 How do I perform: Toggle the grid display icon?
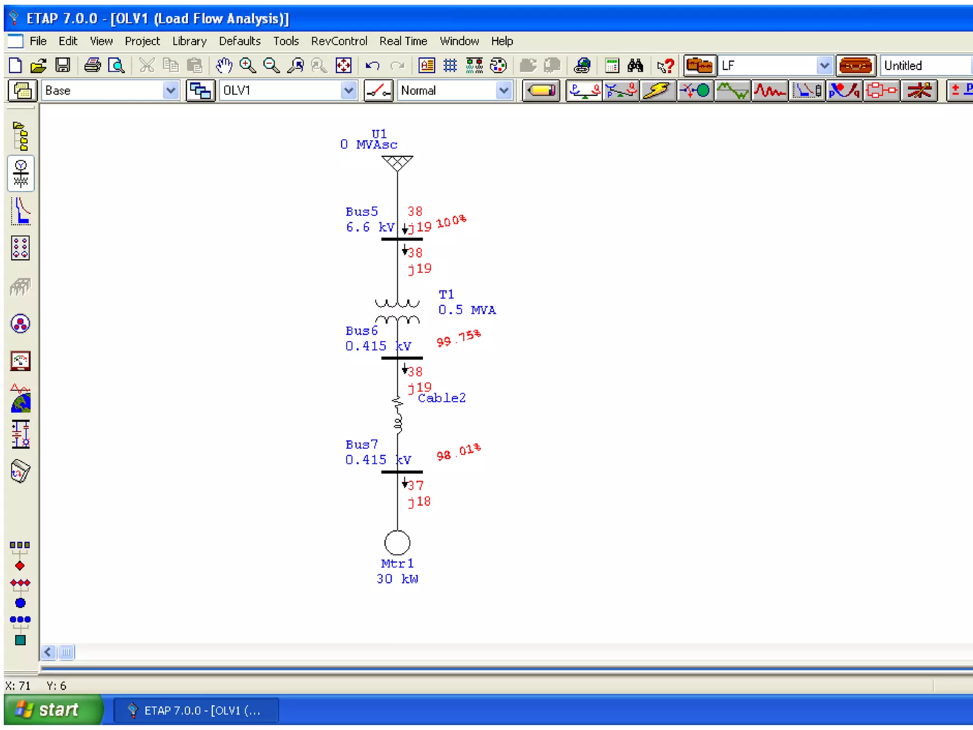[x=450, y=65]
